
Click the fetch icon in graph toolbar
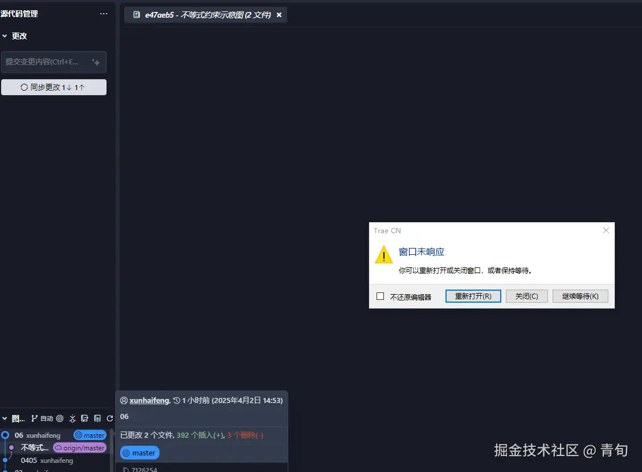tap(72, 418)
